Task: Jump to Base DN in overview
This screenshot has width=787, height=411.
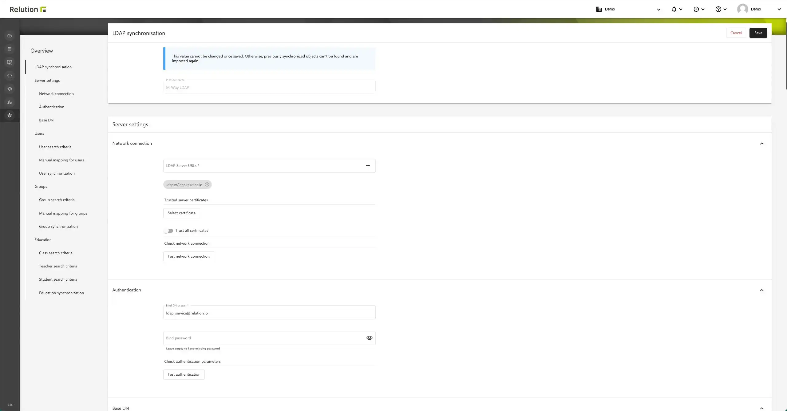Action: click(x=46, y=120)
